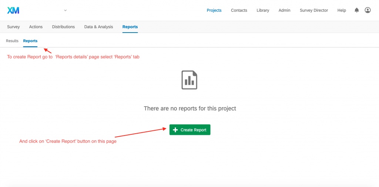Click 'There are no reports for this project' text

click(x=190, y=108)
